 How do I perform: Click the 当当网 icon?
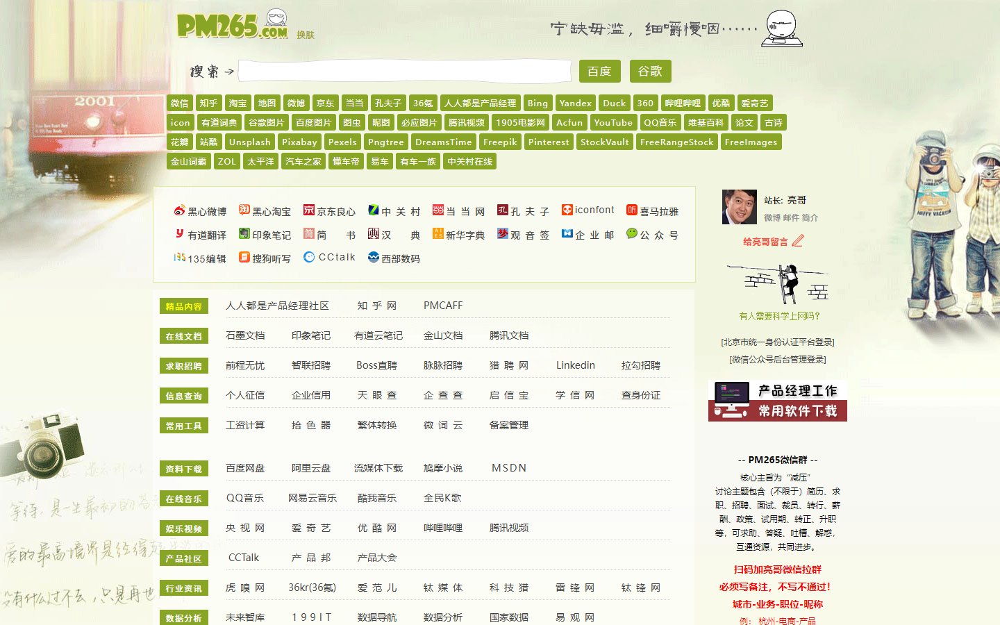[x=438, y=210]
